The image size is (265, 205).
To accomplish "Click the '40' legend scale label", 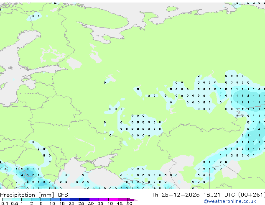I will coord(110,203).
